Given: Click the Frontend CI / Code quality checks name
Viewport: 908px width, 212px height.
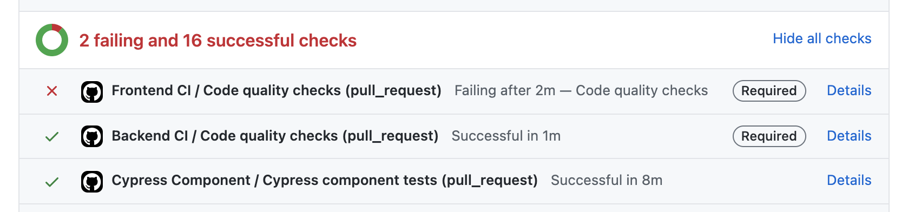Looking at the screenshot, I should point(277,90).
